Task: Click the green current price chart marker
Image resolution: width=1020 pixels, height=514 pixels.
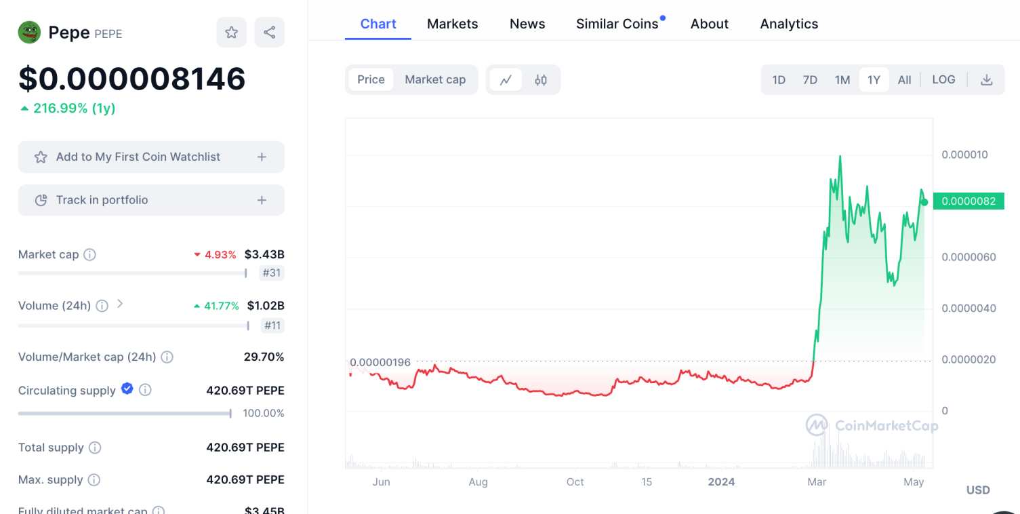Action: (x=924, y=202)
